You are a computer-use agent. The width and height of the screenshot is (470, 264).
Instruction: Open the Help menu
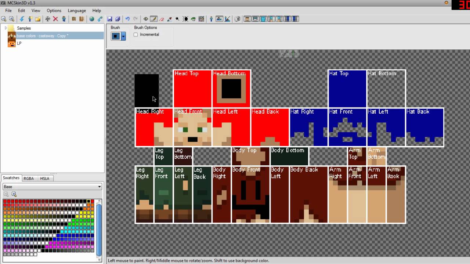pos(97,11)
